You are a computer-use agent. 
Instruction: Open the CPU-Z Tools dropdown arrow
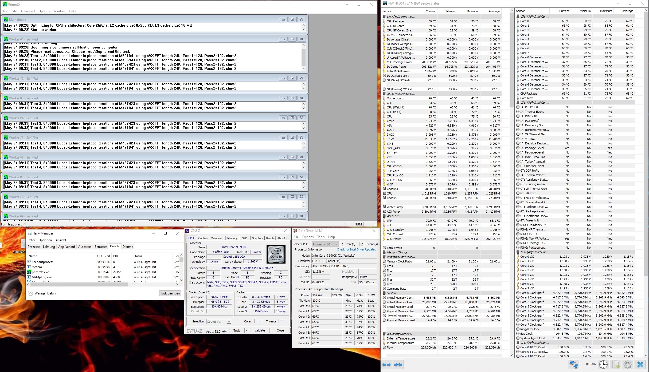coord(247,330)
